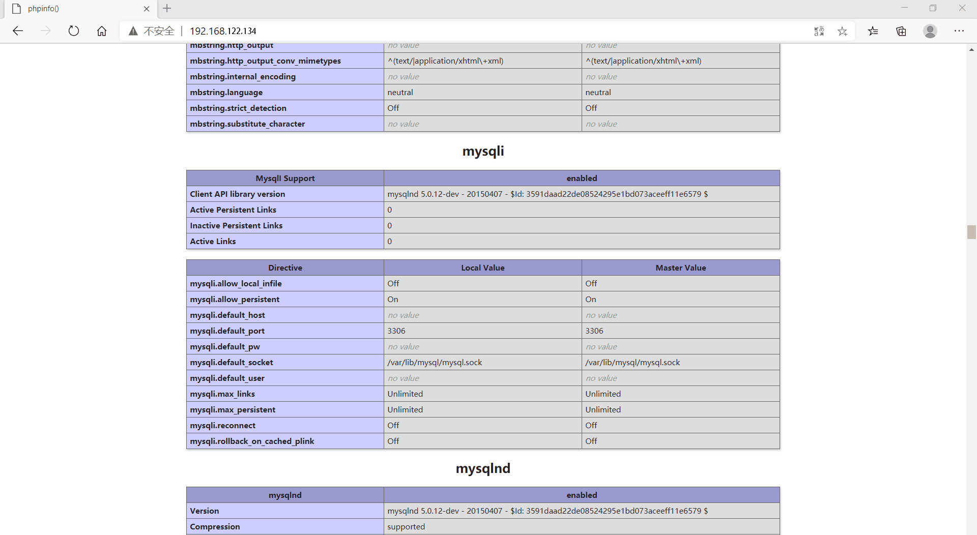Viewport: 977px width, 535px height.
Task: Click the Local Value column header
Action: click(483, 267)
